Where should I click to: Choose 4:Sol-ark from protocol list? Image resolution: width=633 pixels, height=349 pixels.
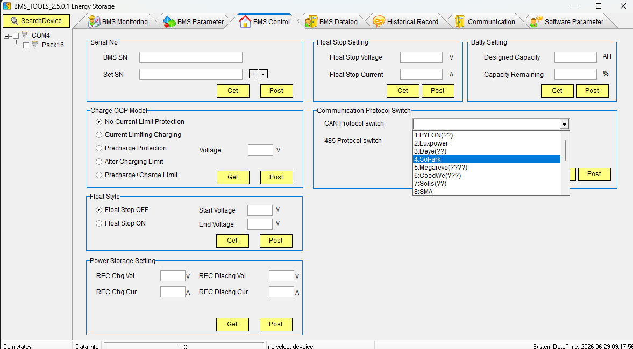487,159
